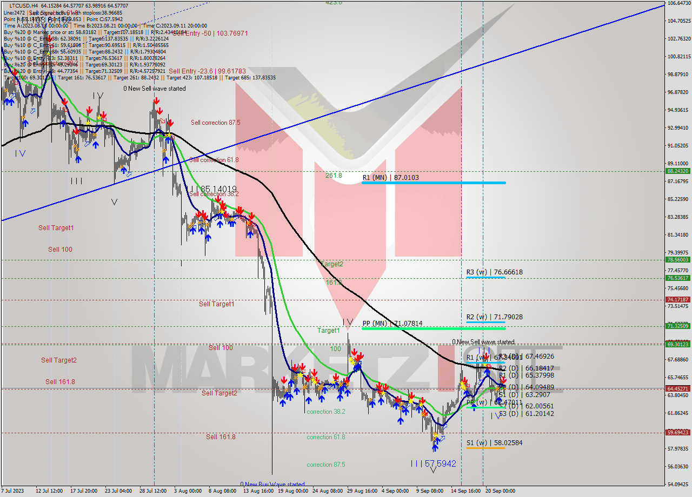The width and height of the screenshot is (692, 497).
Task: Click the 'R1 (D) | 65.37998' label
Action: 526,375
